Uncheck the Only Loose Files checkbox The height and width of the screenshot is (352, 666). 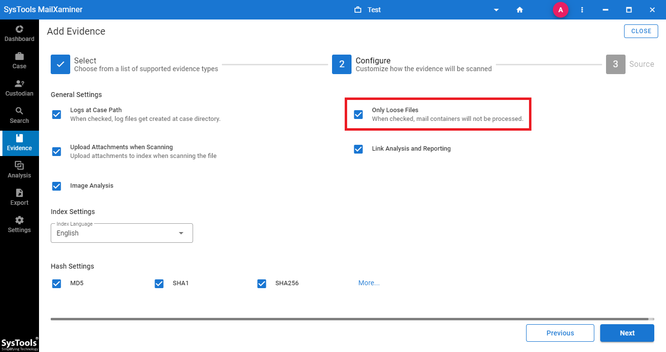tap(358, 115)
